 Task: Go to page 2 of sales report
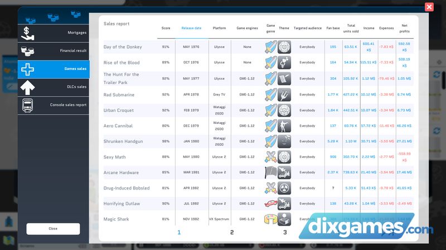click(x=232, y=232)
